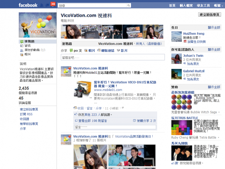Click birthday gift icon under HuiZhen Feng
Viewport: 225px width, 169px height.
click(185, 41)
